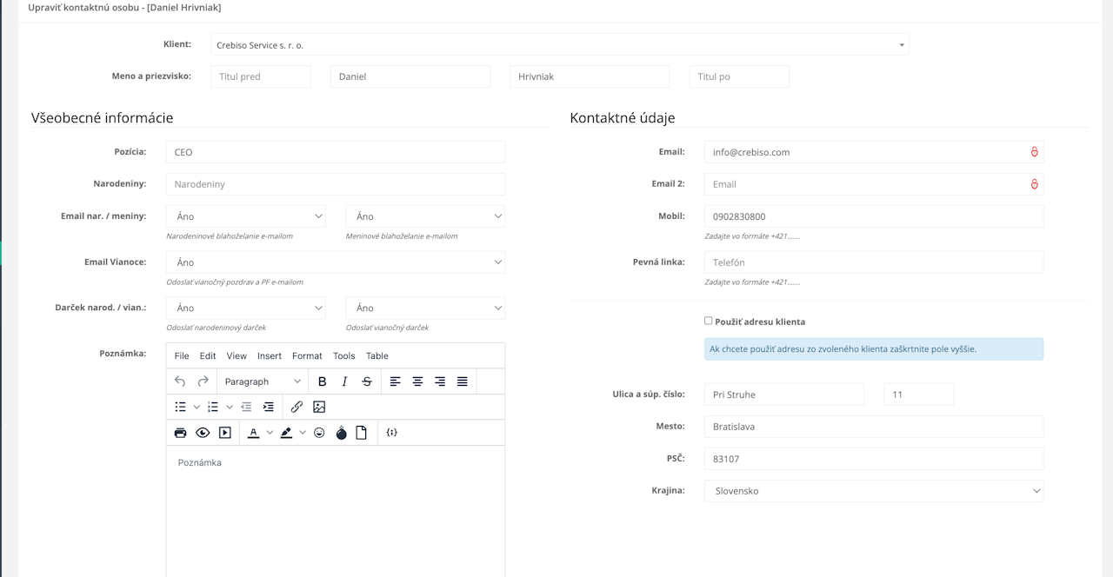The width and height of the screenshot is (1113, 577).
Task: Open the Insert menu in the editor
Action: [270, 356]
